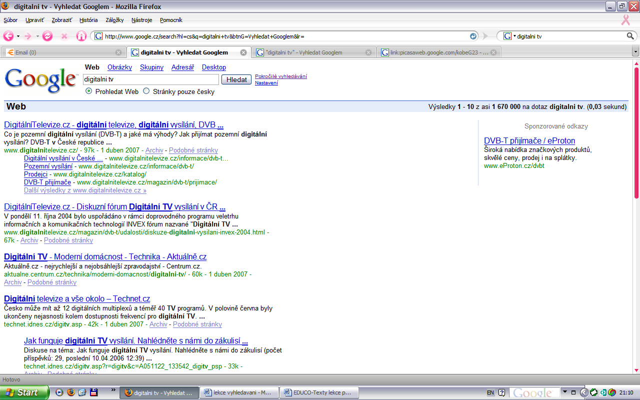The image size is (640, 400).
Task: Open Google Desktop deskbar options arrow
Action: (565, 391)
